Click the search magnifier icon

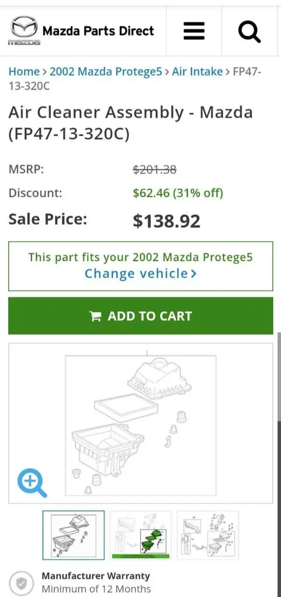pyautogui.click(x=249, y=32)
